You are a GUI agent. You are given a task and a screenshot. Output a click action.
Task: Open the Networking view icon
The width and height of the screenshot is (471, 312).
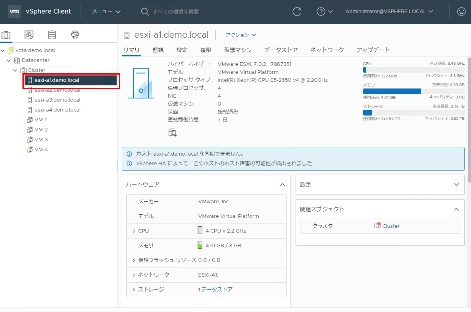tap(75, 35)
